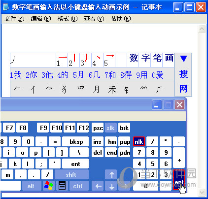Choose candidate 2你
This screenshot has width=208, height=199.
pos(32,75)
